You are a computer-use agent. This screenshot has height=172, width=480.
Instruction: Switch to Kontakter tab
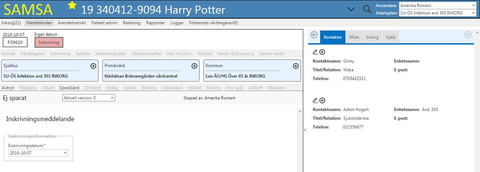[x=333, y=37]
